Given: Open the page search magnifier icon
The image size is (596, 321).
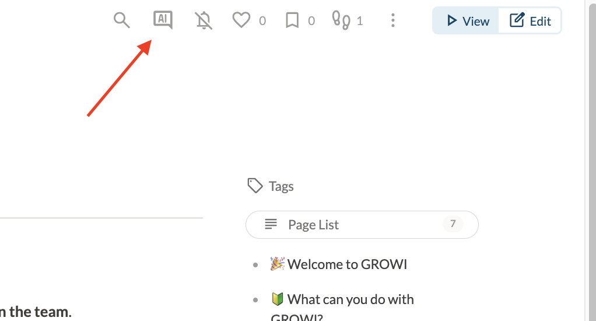Looking at the screenshot, I should (122, 20).
